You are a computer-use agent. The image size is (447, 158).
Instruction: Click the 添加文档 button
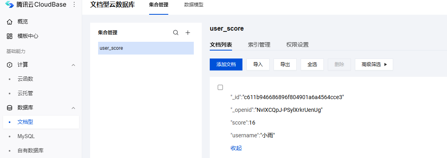pos(226,64)
